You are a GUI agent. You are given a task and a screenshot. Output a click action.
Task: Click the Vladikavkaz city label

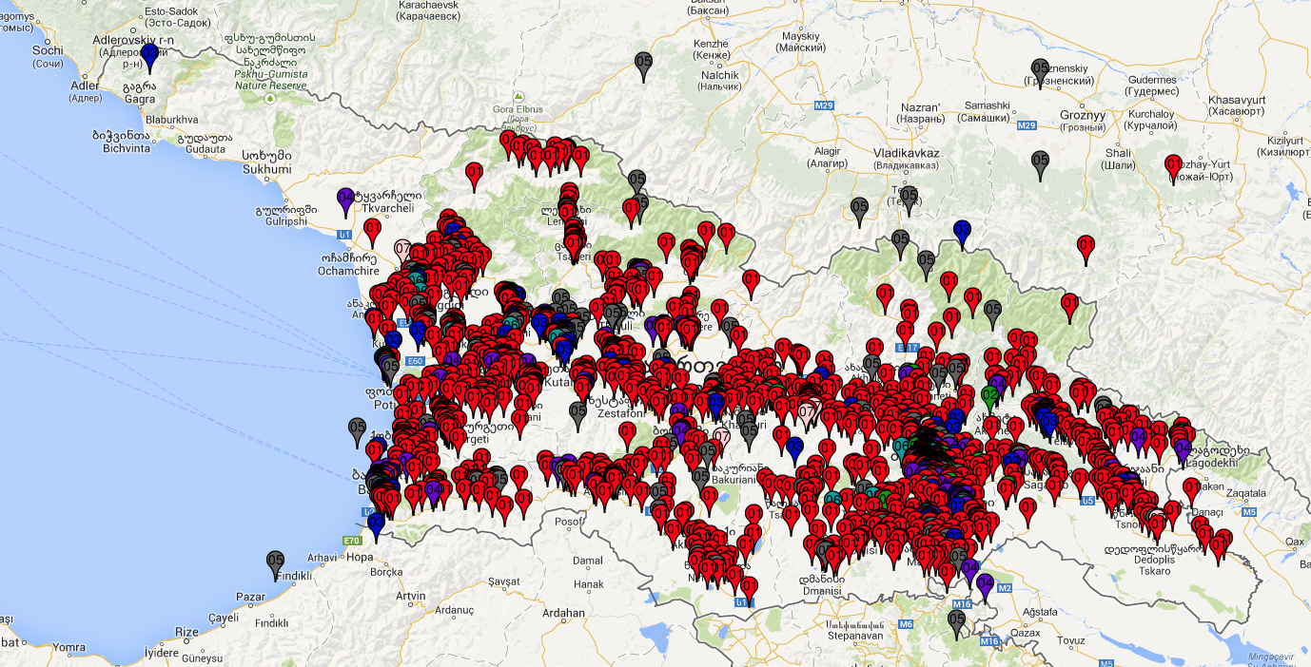click(x=906, y=153)
